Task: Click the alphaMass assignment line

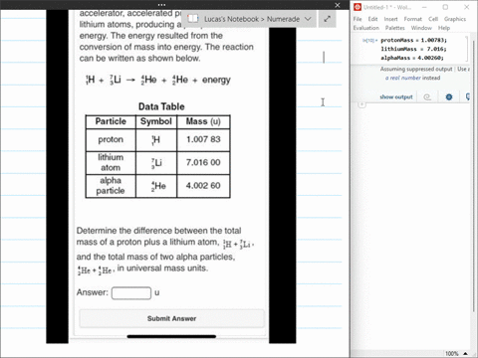Action: pos(412,58)
